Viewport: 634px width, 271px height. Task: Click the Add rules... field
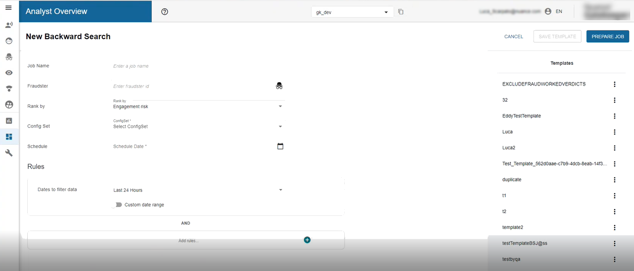(x=186, y=240)
